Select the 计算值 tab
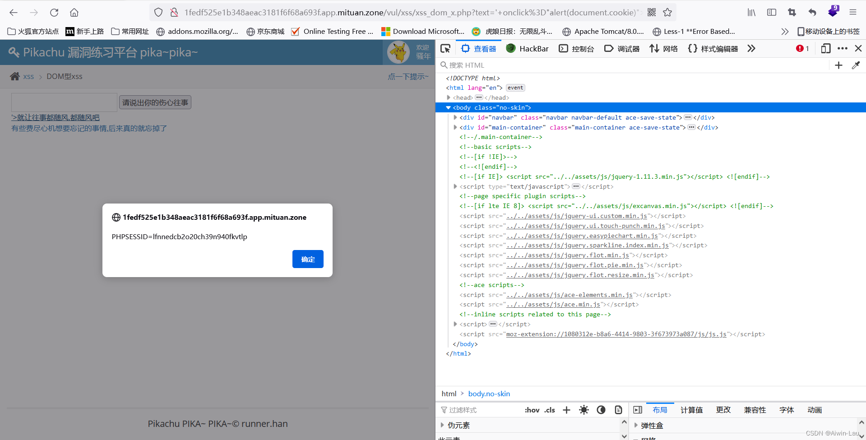The width and height of the screenshot is (866, 440). 691,410
